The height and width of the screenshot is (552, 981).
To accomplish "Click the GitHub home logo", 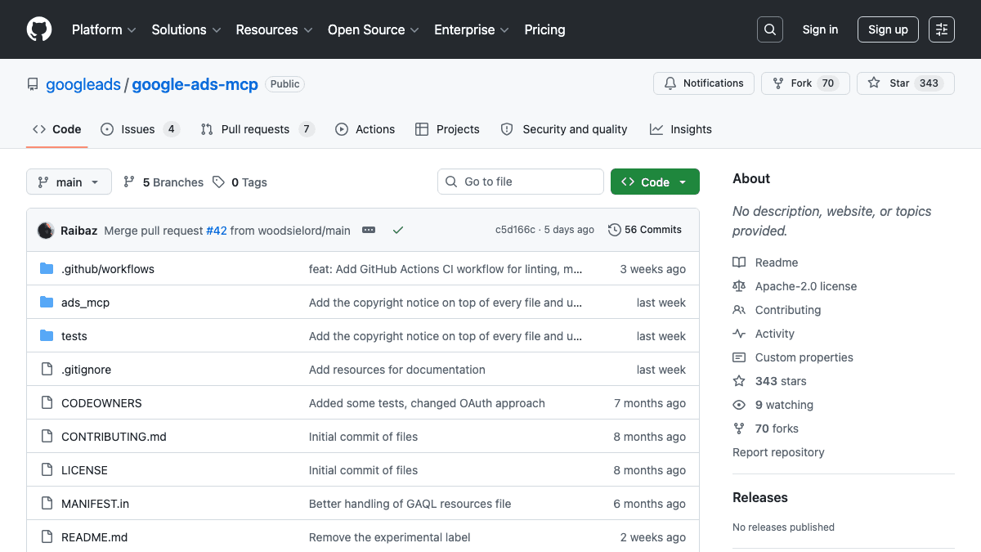I will [38, 29].
